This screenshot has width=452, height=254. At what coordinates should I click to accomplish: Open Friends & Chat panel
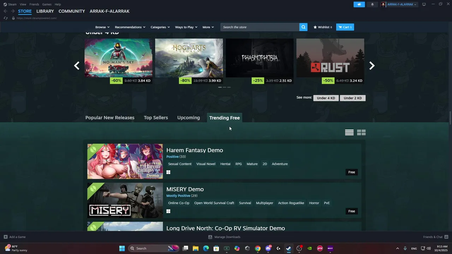(x=436, y=237)
